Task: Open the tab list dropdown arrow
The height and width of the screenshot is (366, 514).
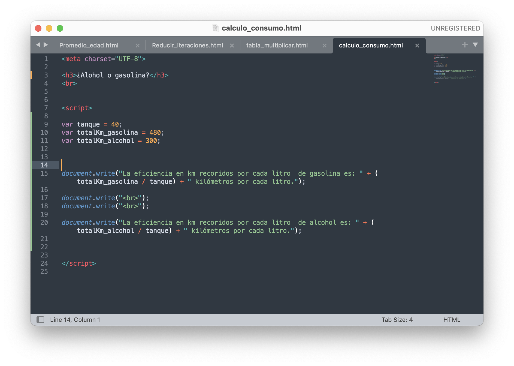Action: tap(475, 45)
